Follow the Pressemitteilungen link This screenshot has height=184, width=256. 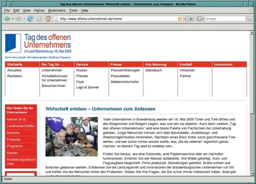125,70
